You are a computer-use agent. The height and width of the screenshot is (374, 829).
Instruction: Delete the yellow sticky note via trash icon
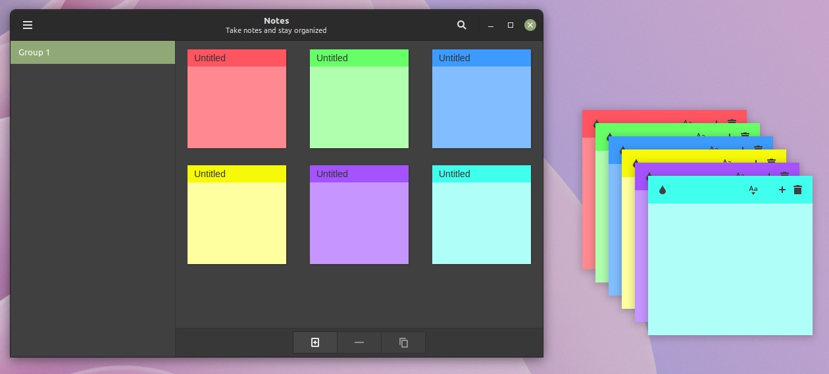tap(772, 161)
